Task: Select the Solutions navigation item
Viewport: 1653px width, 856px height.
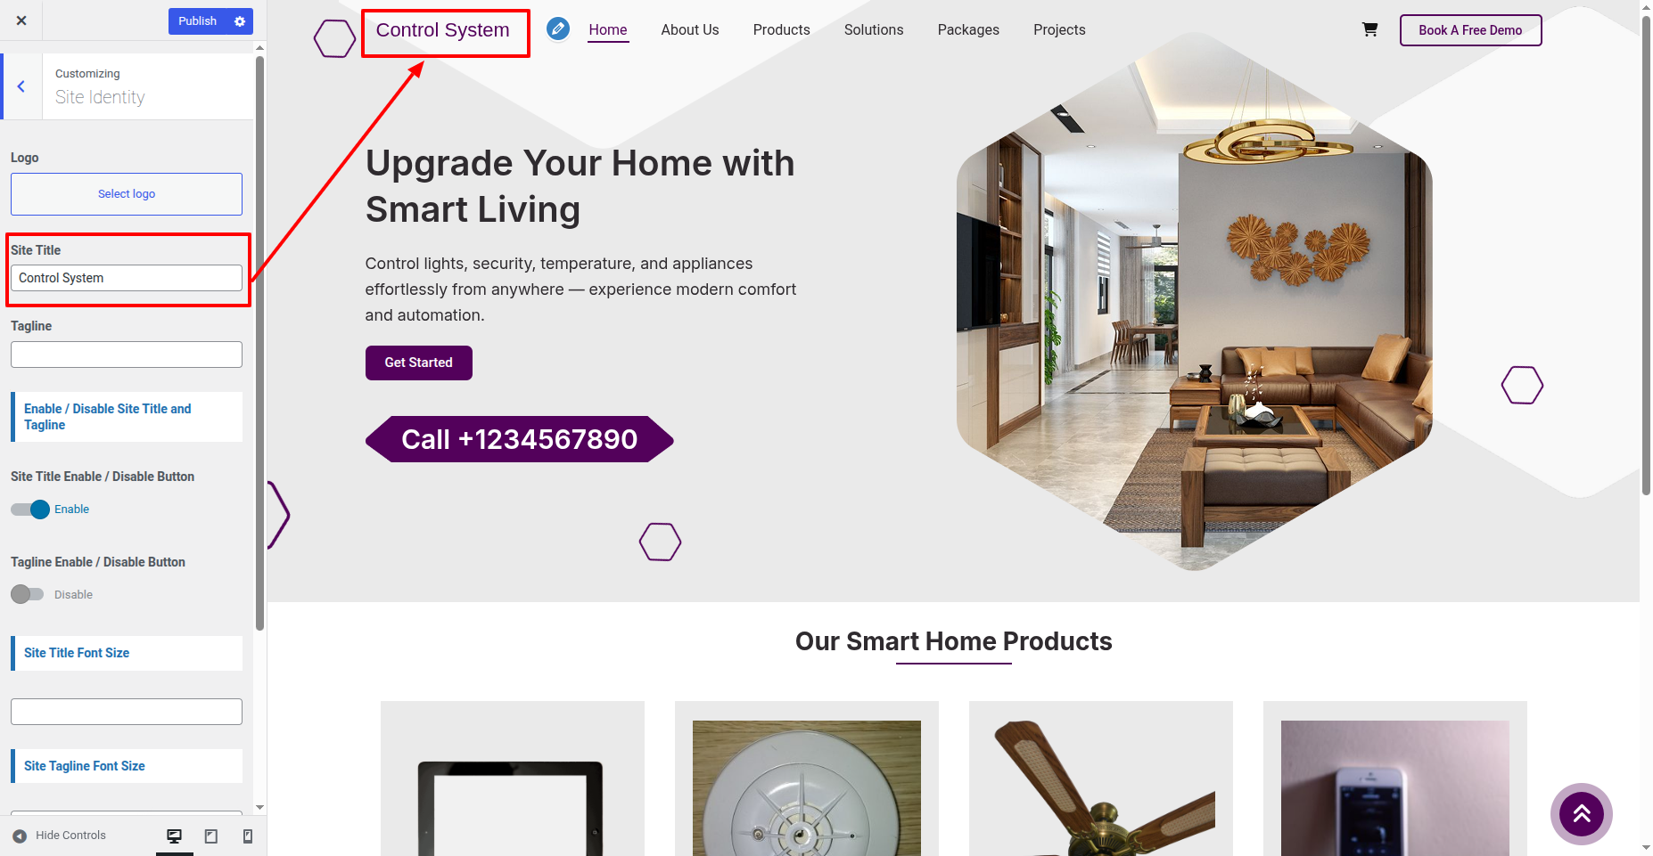Action: pos(874,29)
